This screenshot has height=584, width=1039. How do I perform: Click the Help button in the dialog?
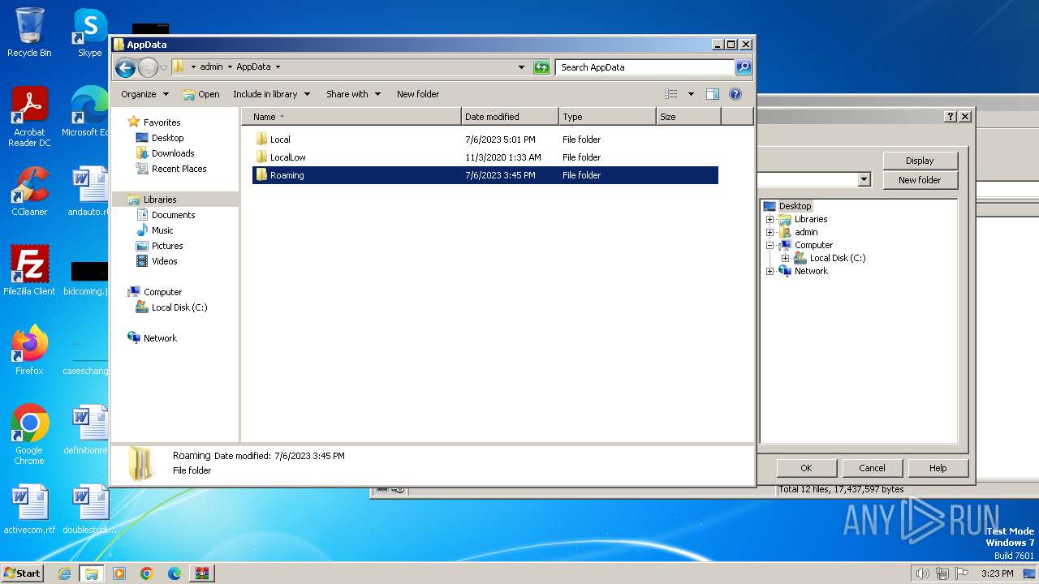pyautogui.click(x=938, y=468)
